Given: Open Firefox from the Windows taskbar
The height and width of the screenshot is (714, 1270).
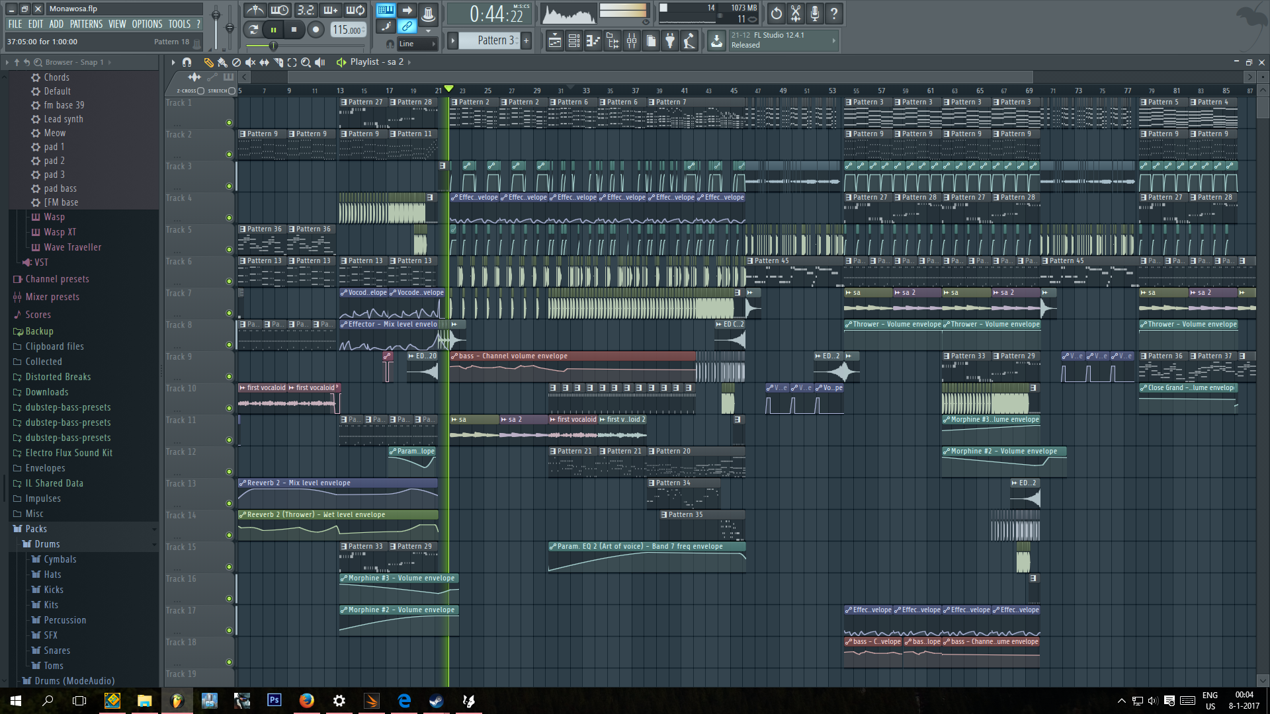Looking at the screenshot, I should click(x=306, y=700).
